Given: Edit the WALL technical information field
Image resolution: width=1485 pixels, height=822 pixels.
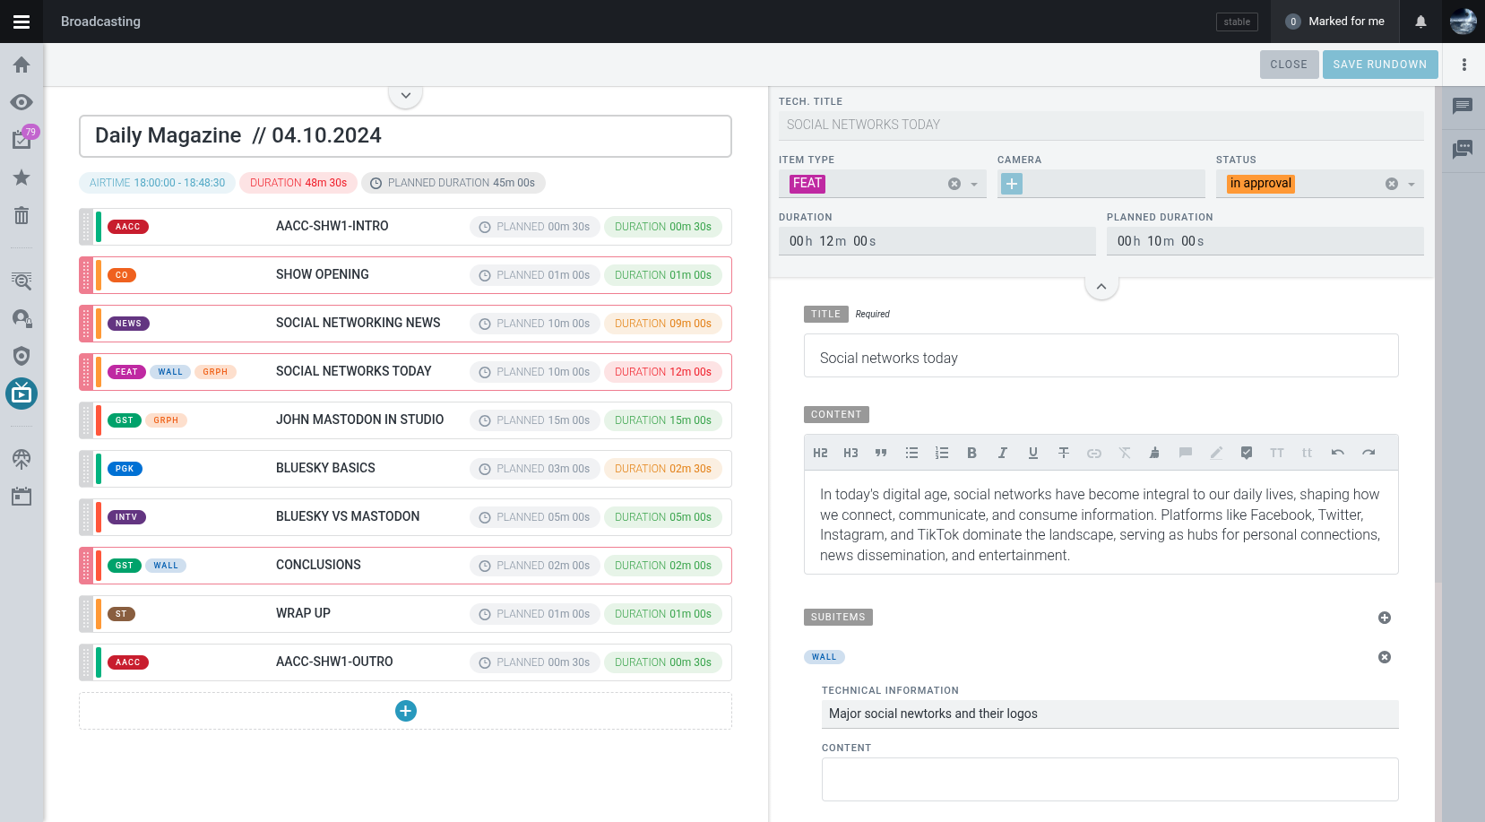Looking at the screenshot, I should point(1110,714).
